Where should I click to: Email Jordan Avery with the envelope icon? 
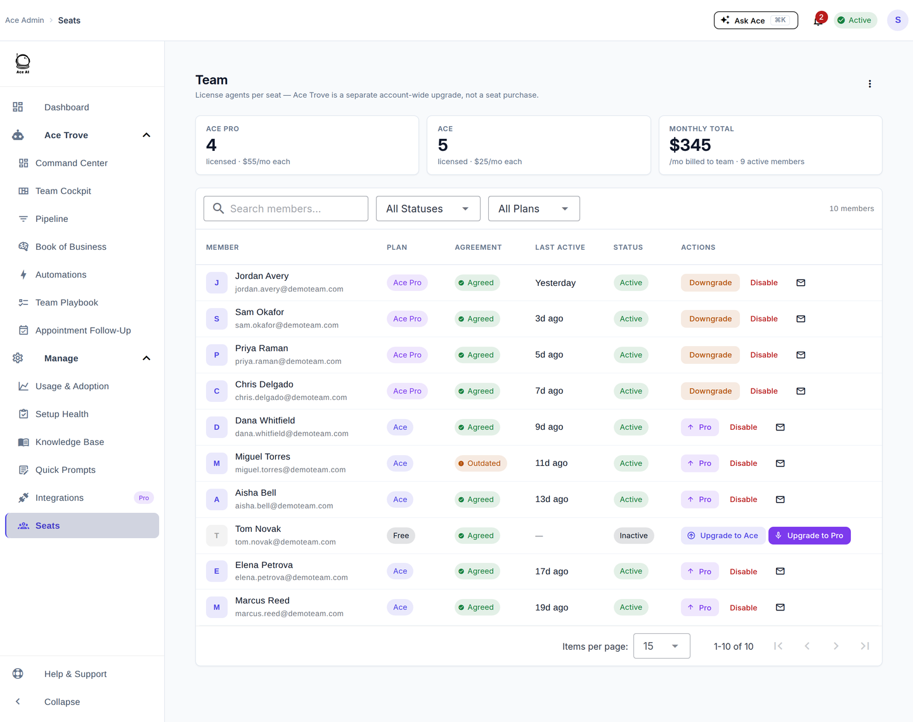coord(801,283)
